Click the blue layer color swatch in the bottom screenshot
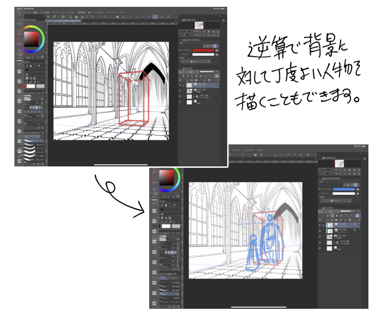This screenshot has width=376, height=320. (x=344, y=189)
